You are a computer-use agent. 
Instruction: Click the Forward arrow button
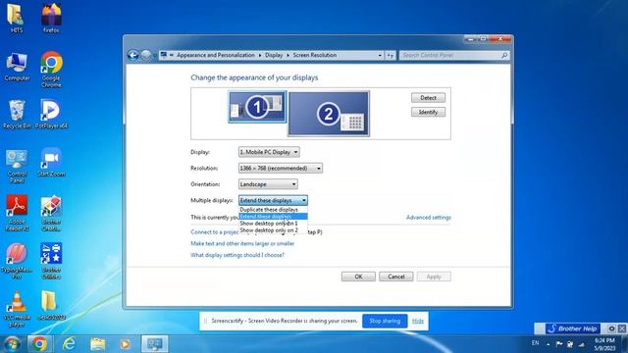pyautogui.click(x=146, y=55)
